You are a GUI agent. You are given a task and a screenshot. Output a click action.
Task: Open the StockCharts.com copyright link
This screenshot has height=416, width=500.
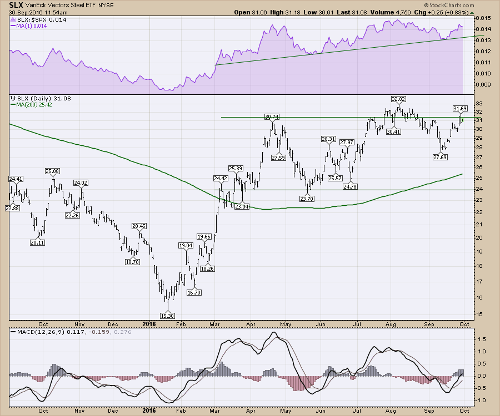[449, 5]
